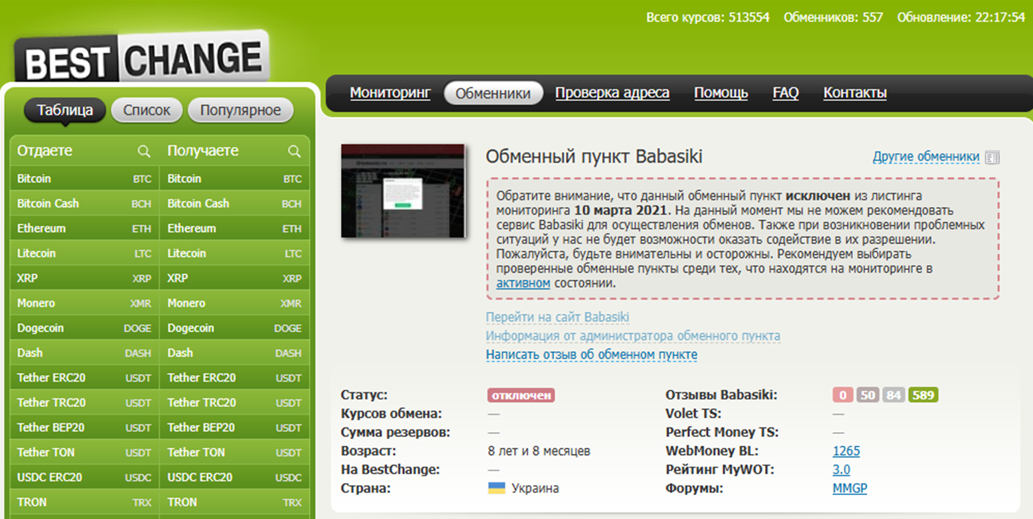
Task: Click the 50 reviews badge
Action: tap(868, 396)
